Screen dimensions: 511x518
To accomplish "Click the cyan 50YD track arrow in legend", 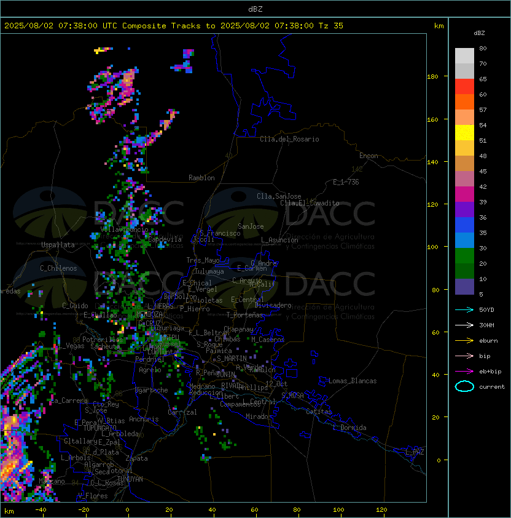I will [x=464, y=309].
